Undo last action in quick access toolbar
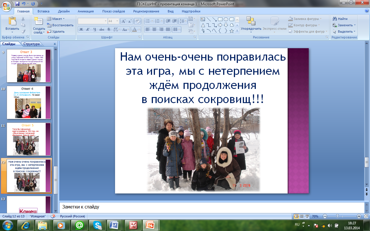 tap(24, 4)
